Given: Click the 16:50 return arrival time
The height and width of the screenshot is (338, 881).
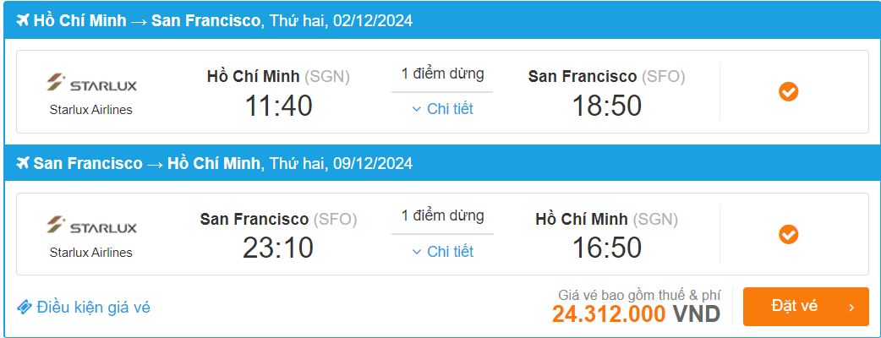Looking at the screenshot, I should (x=606, y=248).
